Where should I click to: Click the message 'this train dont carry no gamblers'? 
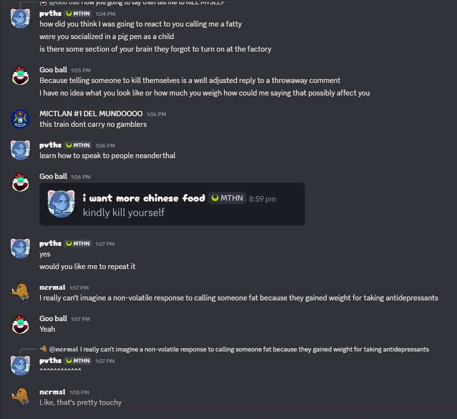click(x=93, y=125)
